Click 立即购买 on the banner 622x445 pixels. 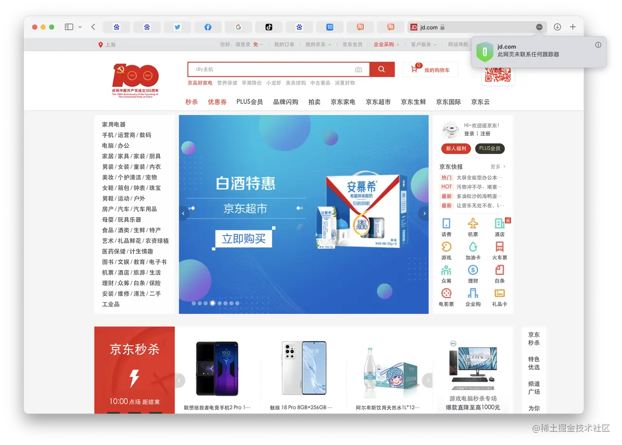tap(243, 239)
